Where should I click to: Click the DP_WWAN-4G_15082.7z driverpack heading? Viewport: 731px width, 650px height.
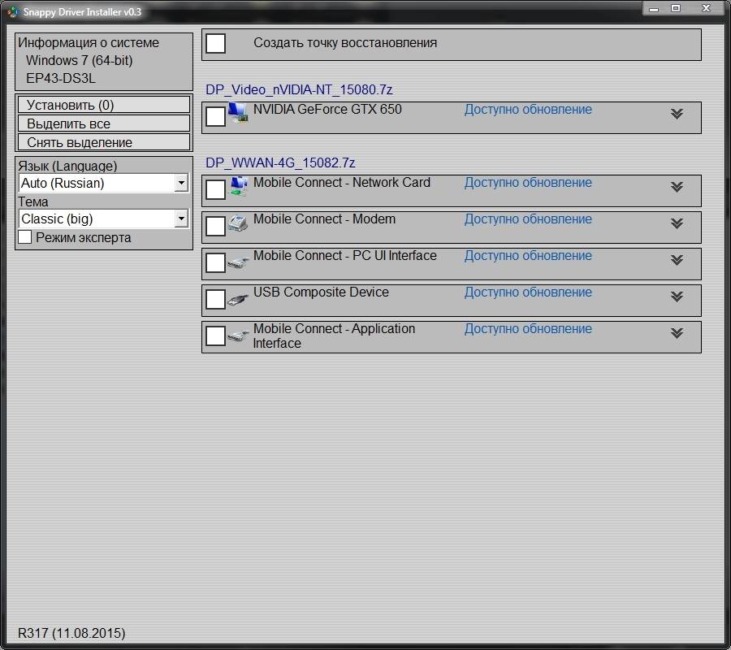(x=280, y=162)
